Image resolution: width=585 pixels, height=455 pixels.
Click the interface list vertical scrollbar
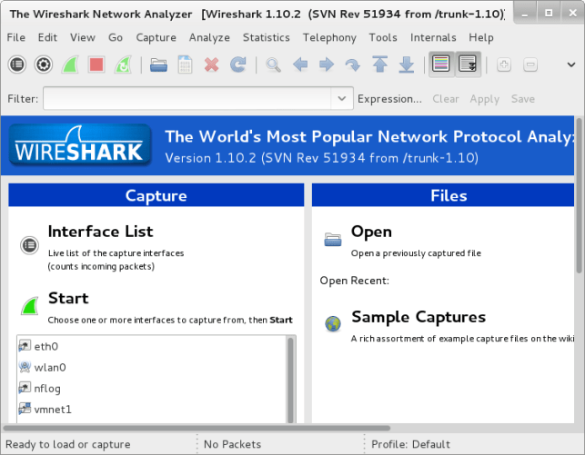click(291, 380)
